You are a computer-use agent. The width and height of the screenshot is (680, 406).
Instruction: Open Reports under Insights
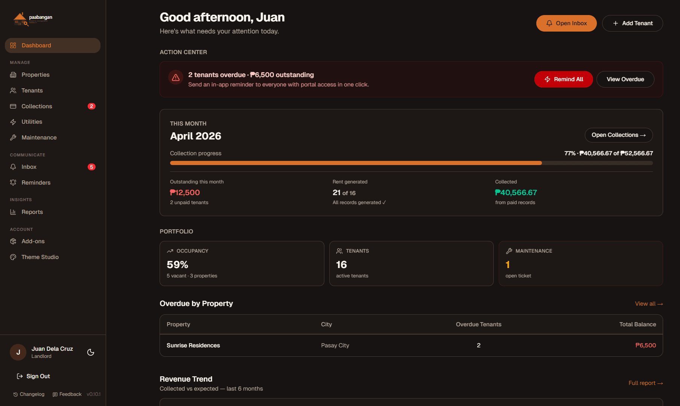(53, 212)
